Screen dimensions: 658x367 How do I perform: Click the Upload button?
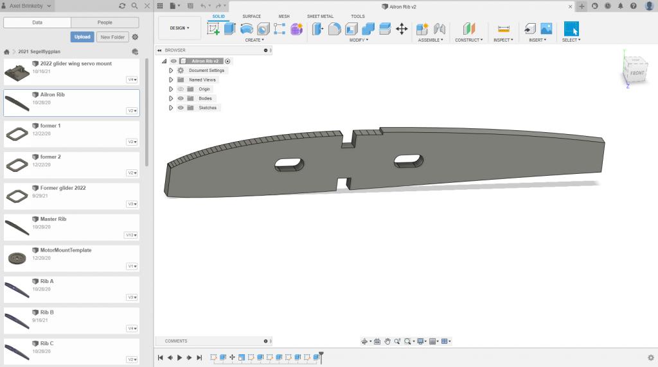pyautogui.click(x=82, y=37)
